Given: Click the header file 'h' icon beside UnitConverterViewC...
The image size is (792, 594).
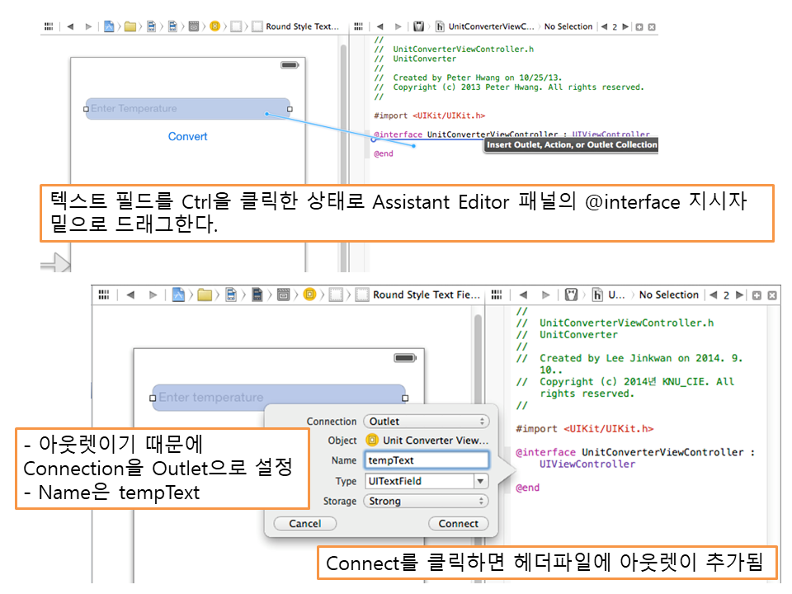Looking at the screenshot, I should [x=440, y=26].
